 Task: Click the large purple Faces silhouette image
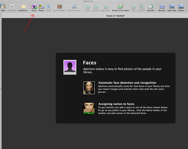click(70, 67)
